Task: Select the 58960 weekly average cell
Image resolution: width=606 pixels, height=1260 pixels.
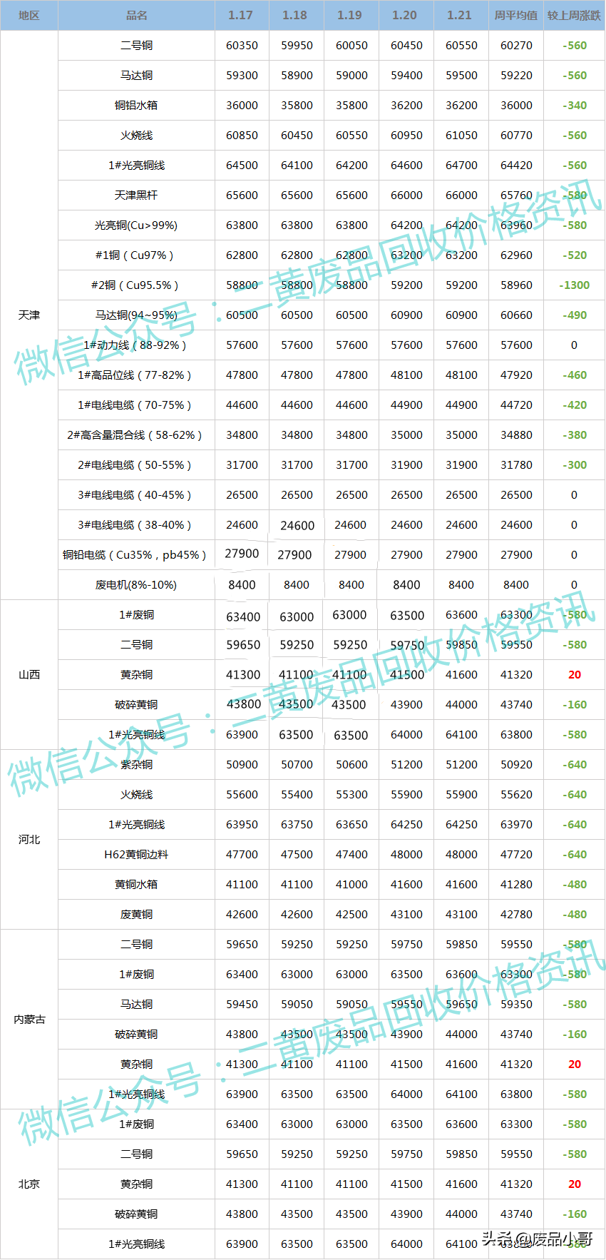Action: pos(516,285)
